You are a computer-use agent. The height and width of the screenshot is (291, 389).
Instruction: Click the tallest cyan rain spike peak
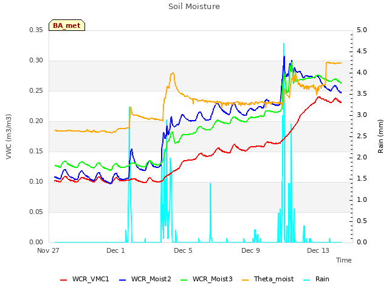coord(284,44)
